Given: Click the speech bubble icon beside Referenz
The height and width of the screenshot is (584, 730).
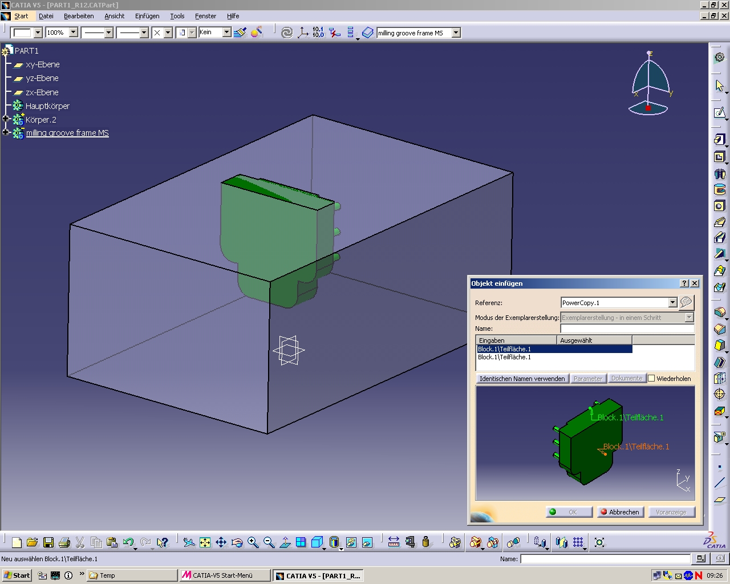Looking at the screenshot, I should click(x=686, y=302).
